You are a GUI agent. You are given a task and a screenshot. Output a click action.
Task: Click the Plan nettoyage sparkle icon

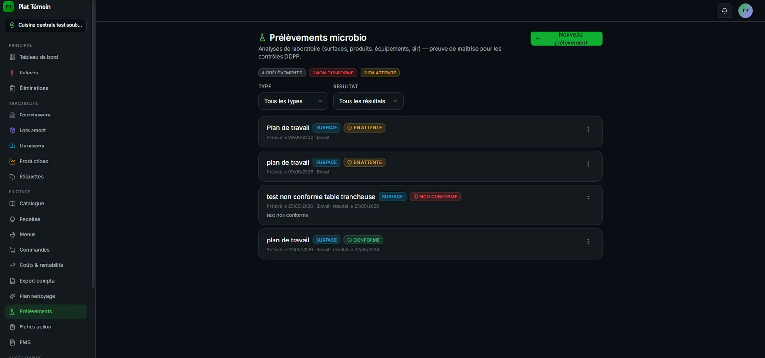coord(12,296)
